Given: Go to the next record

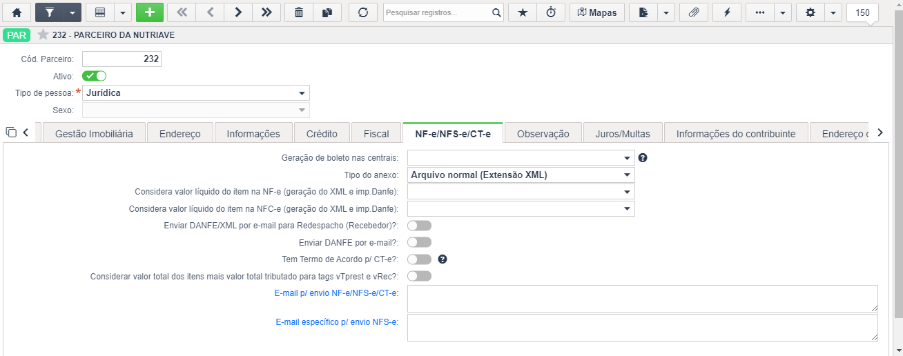Looking at the screenshot, I should tap(238, 12).
